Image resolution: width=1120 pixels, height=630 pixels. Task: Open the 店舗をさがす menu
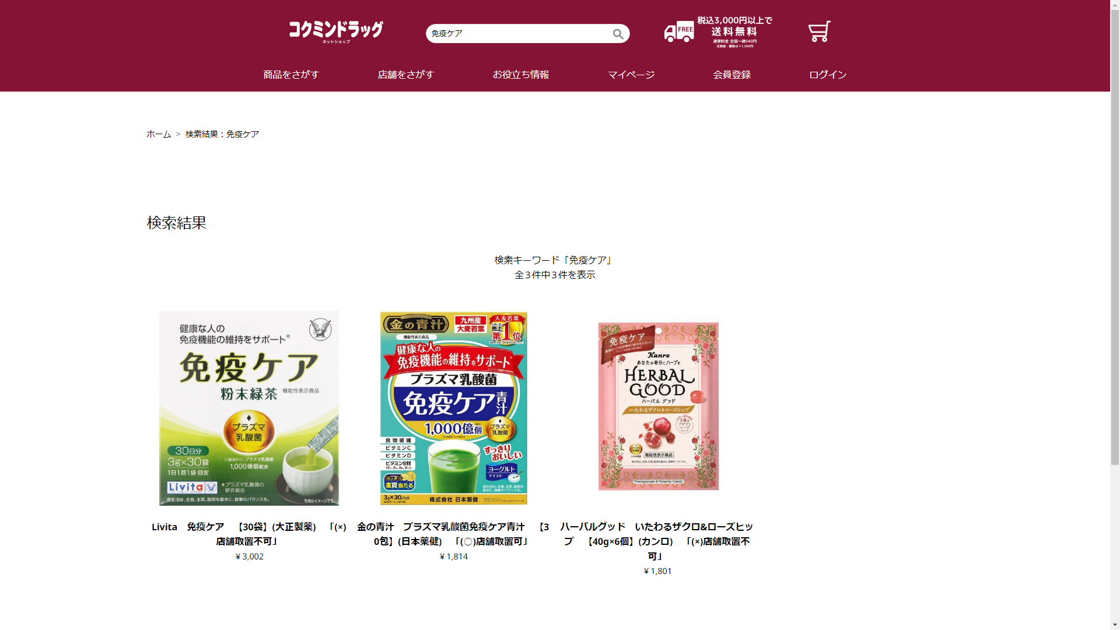(x=406, y=75)
